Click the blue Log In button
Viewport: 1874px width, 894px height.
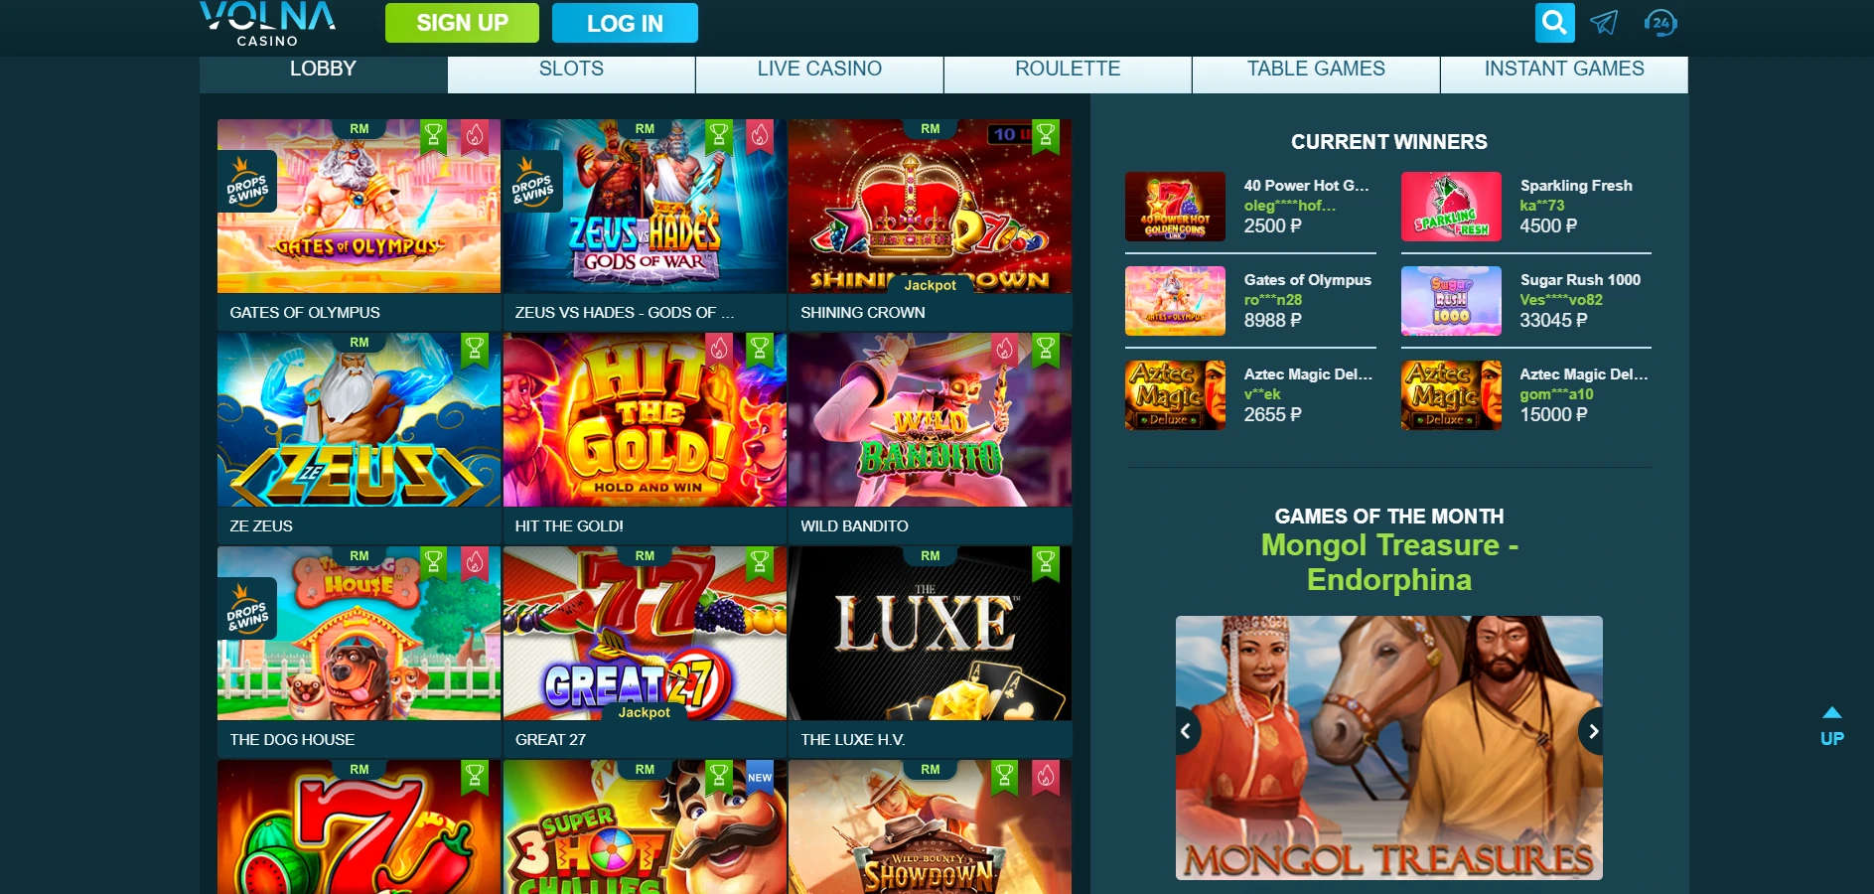click(x=625, y=23)
